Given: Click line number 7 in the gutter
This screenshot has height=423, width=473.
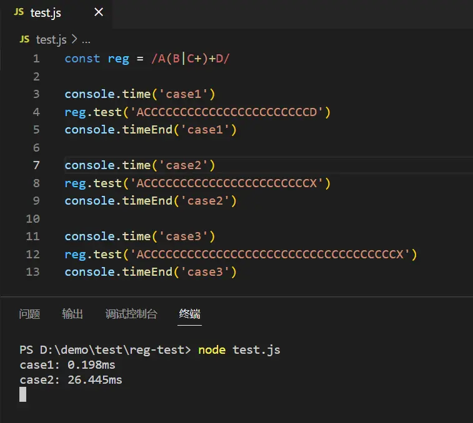Looking at the screenshot, I should pos(36,165).
